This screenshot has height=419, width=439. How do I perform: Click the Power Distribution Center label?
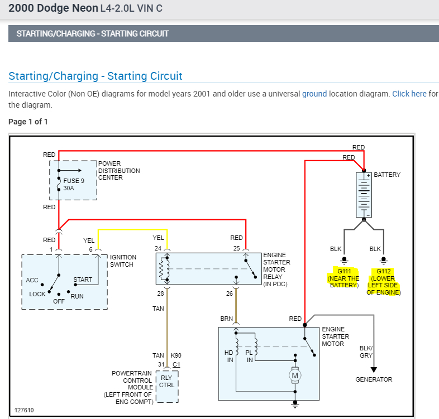[x=119, y=170]
